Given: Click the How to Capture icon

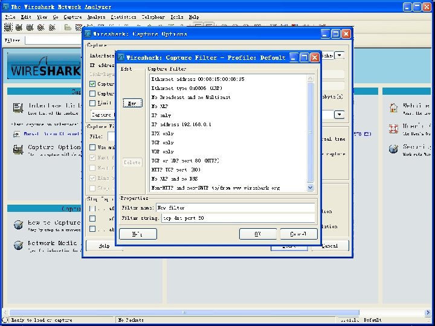Looking at the screenshot, I should 18,225.
